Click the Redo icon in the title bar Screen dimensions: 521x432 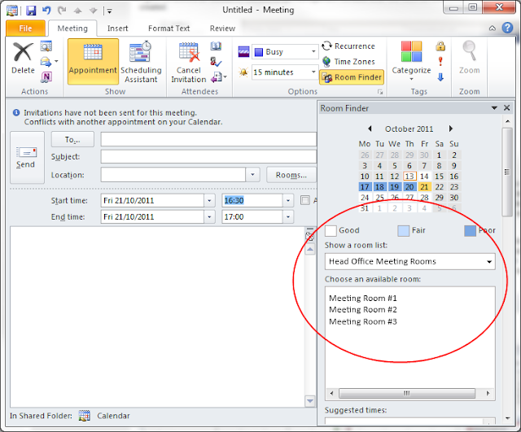click(x=62, y=11)
